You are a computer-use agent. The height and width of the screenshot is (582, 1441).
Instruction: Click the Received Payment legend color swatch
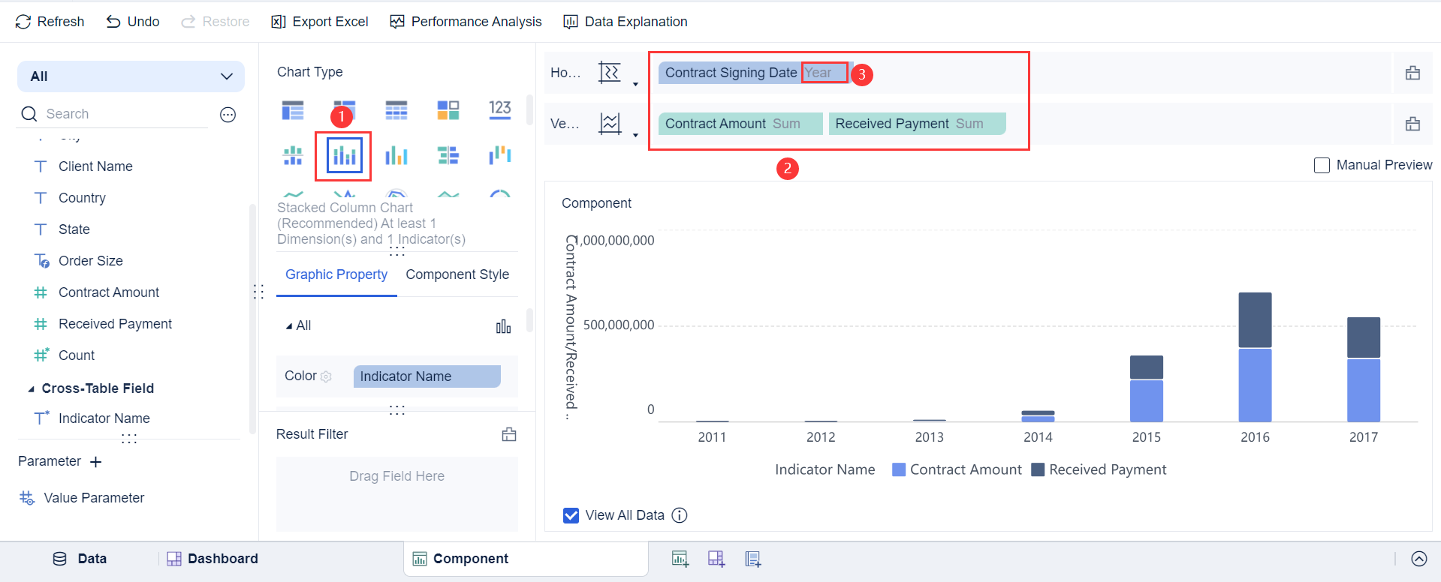tap(1038, 469)
